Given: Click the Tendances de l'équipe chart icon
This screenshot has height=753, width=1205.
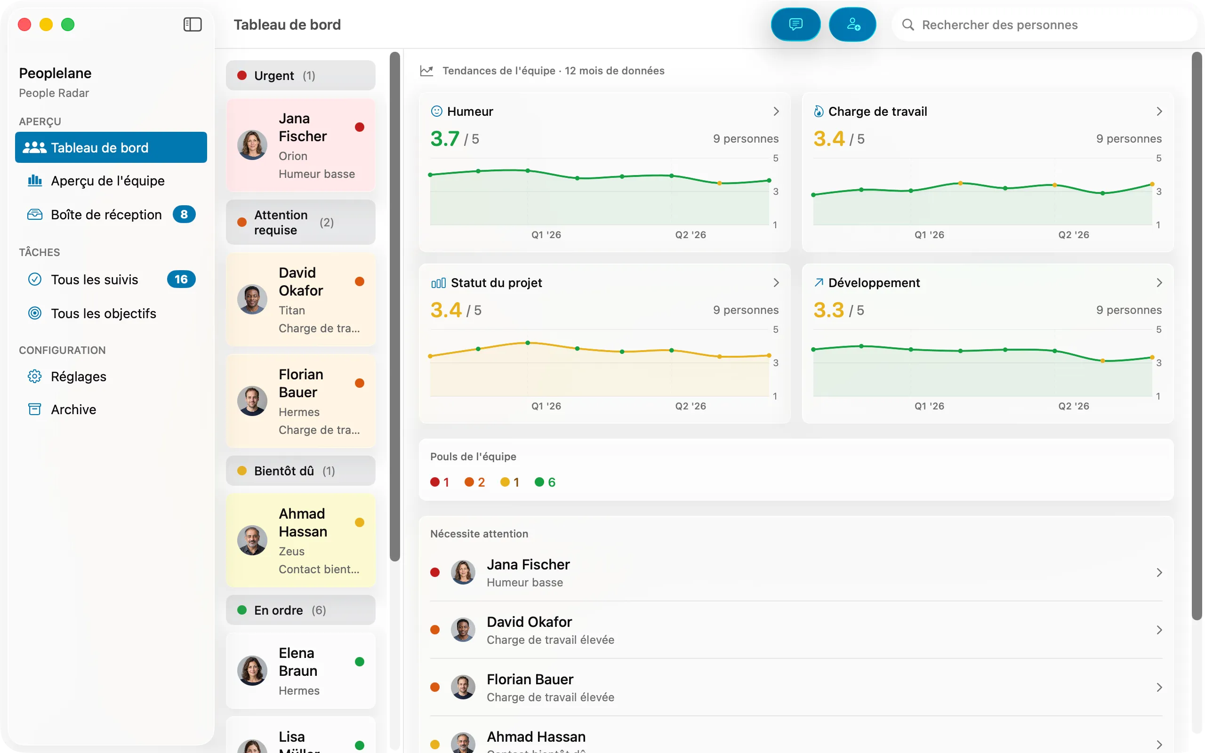Looking at the screenshot, I should click(x=426, y=71).
